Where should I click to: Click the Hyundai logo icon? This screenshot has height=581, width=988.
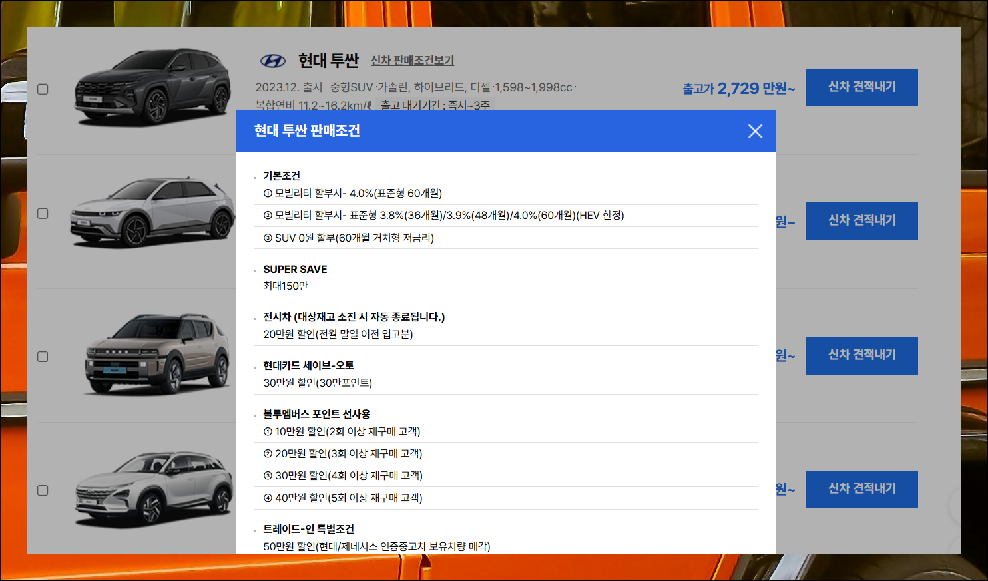point(273,61)
